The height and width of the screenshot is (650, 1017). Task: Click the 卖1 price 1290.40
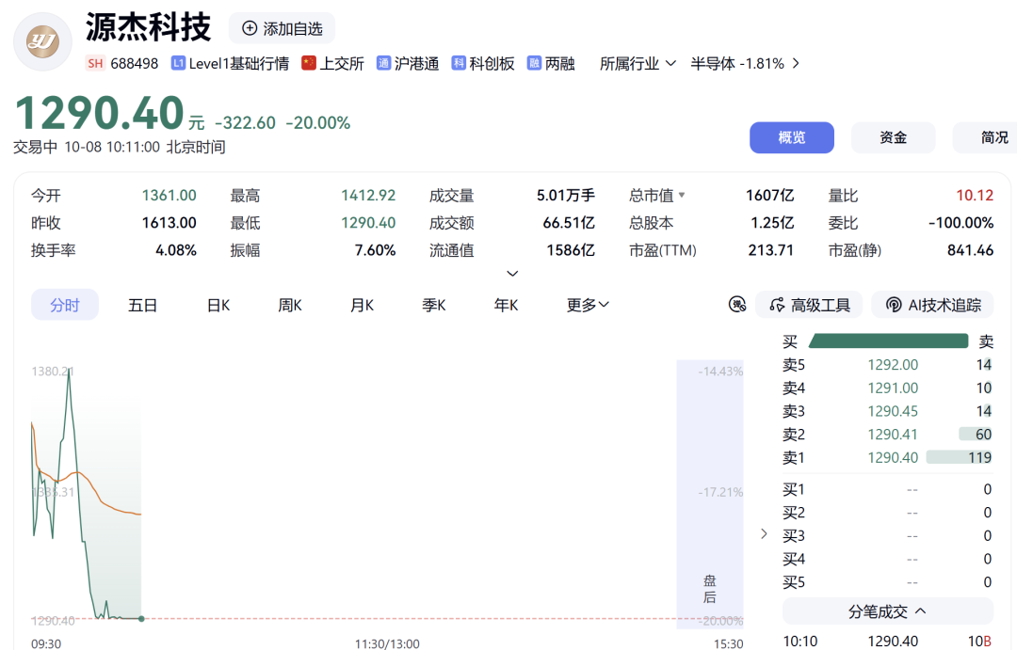click(893, 457)
